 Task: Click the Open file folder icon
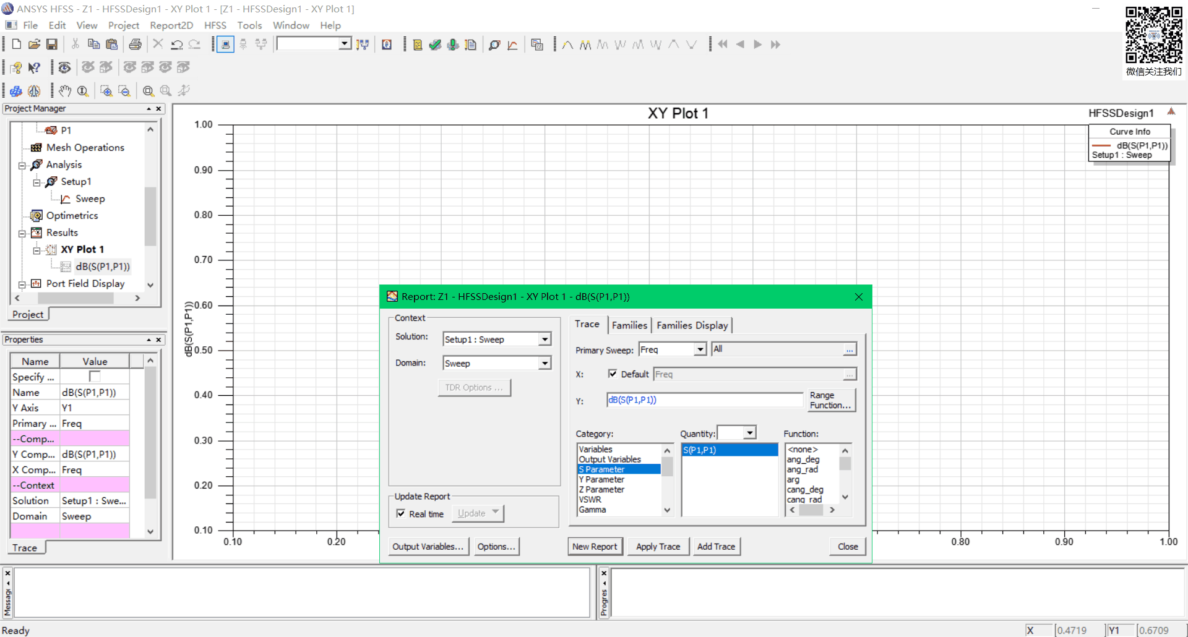(x=34, y=45)
